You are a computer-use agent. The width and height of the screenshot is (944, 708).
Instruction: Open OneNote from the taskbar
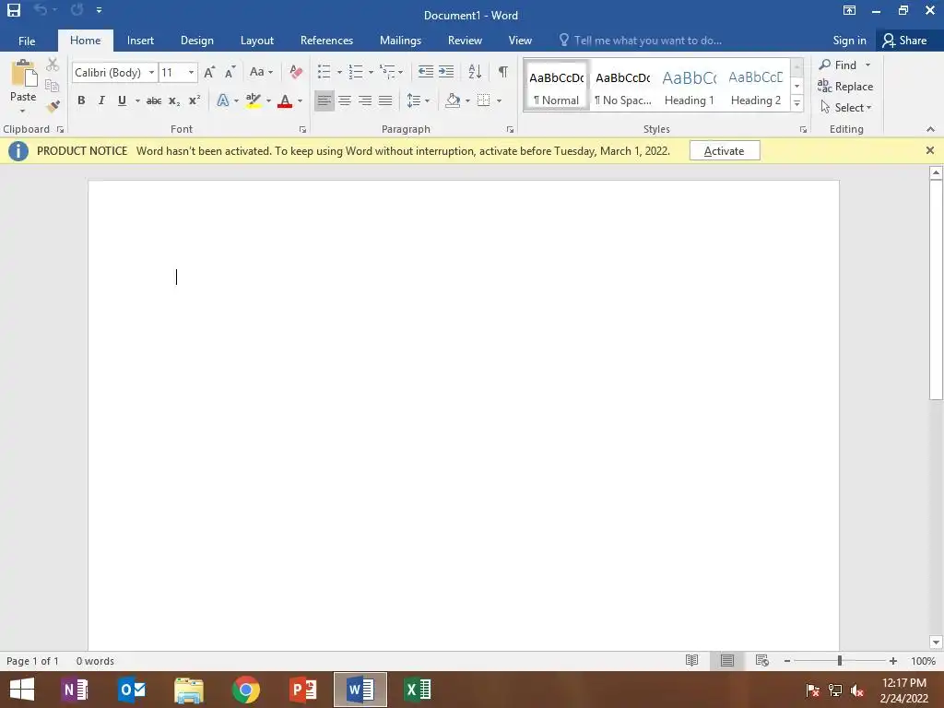pyautogui.click(x=76, y=690)
